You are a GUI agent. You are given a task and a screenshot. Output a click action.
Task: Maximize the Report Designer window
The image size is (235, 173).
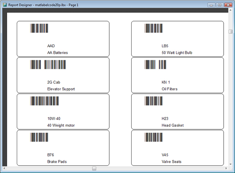pos(220,5)
